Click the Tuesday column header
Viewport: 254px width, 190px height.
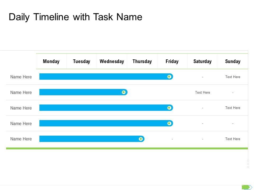(x=81, y=61)
